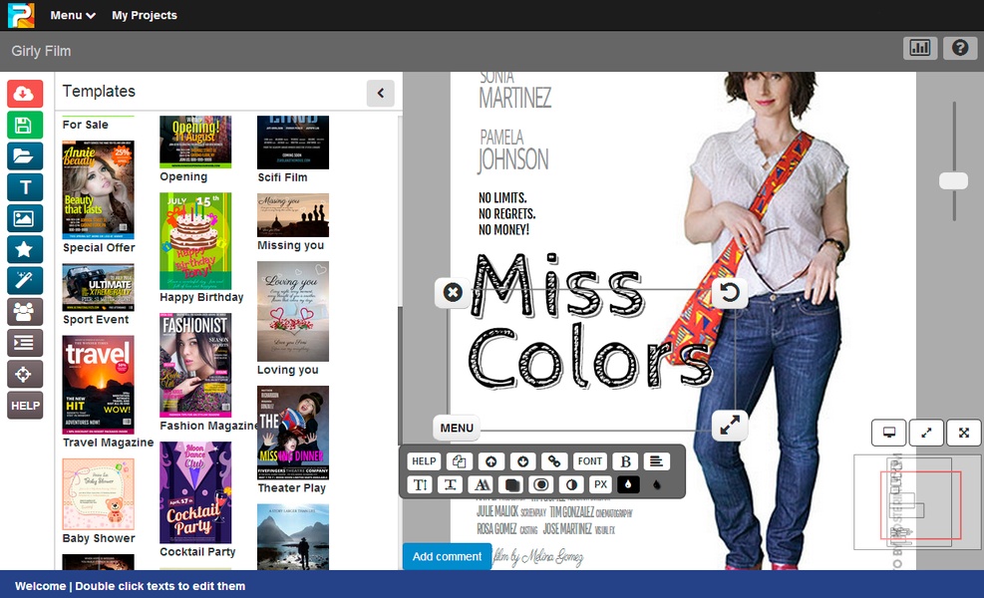Adjust line height with T arrow icon
This screenshot has width=984, height=598.
pyautogui.click(x=420, y=484)
